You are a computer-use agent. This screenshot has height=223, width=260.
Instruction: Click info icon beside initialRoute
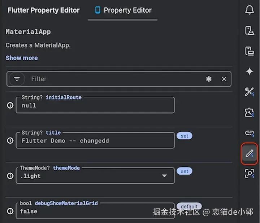click(x=10, y=105)
